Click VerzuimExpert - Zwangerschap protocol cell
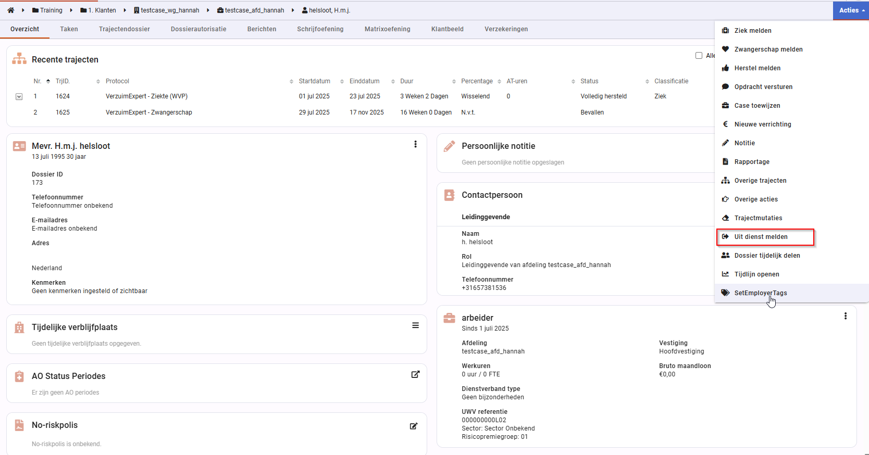The width and height of the screenshot is (869, 455). click(149, 112)
